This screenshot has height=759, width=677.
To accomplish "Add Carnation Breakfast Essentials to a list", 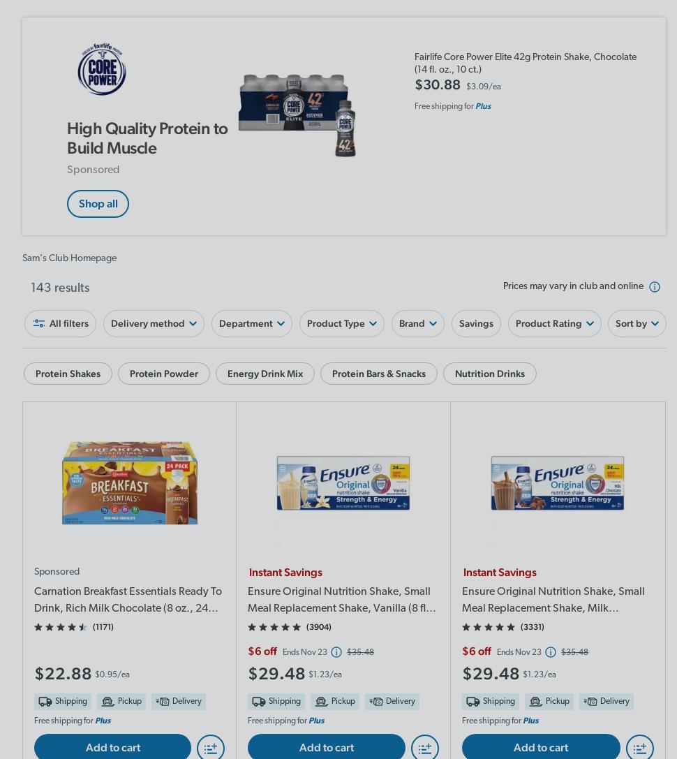I will (x=211, y=747).
